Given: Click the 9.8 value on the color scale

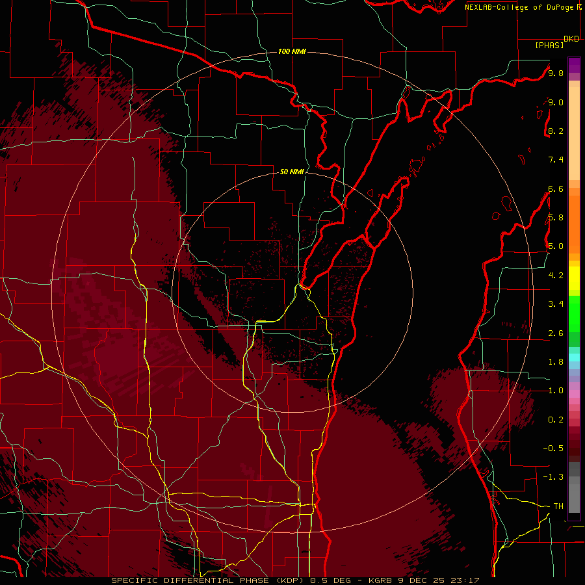Looking at the screenshot, I should tap(556, 73).
